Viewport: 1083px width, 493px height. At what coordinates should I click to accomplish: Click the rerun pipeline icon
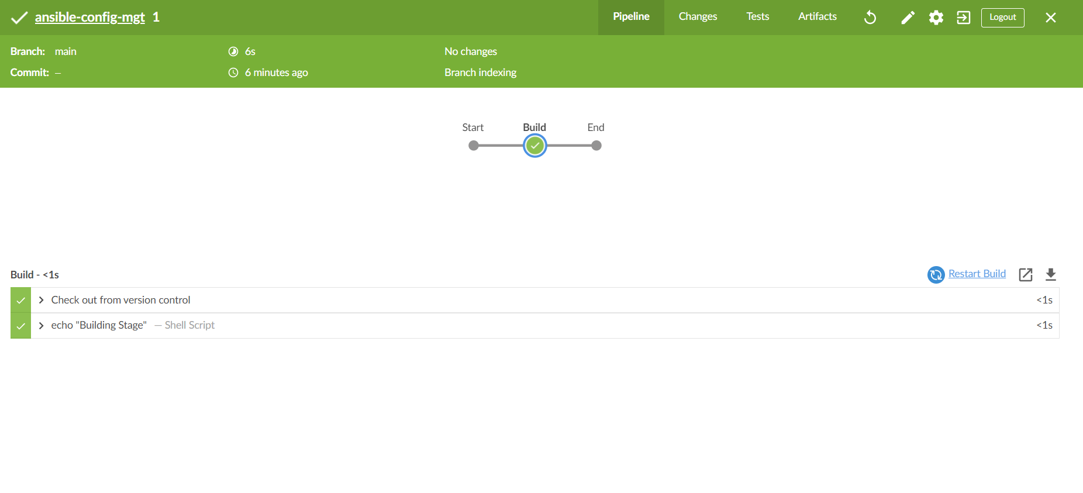tap(870, 18)
